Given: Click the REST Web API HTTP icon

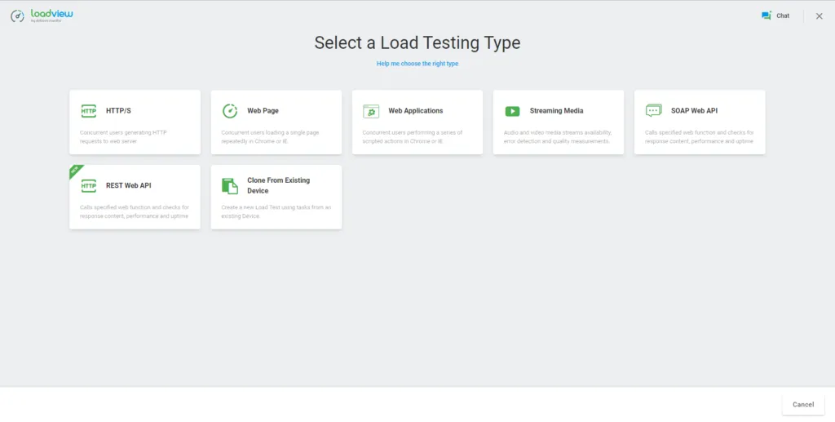Looking at the screenshot, I should [x=88, y=185].
